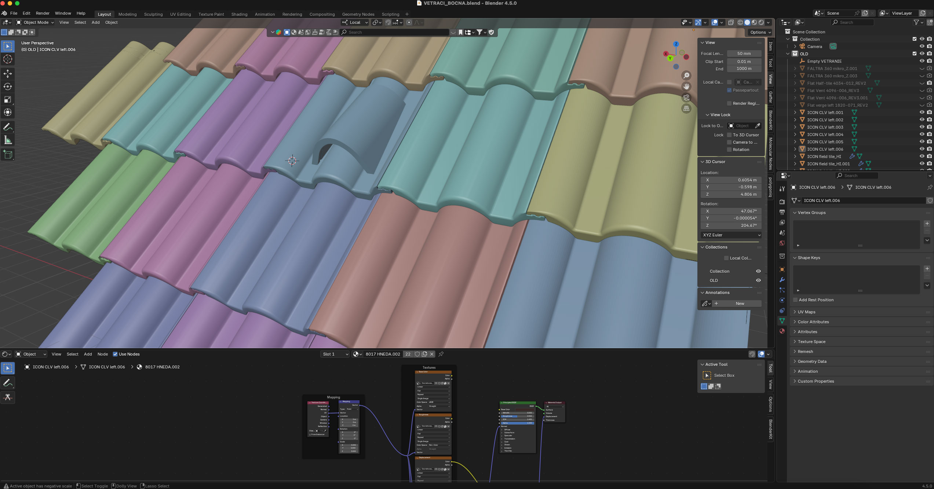Screen dimensions: 934x489
Task: Open the Object Mode dropdown
Action: 36,22
